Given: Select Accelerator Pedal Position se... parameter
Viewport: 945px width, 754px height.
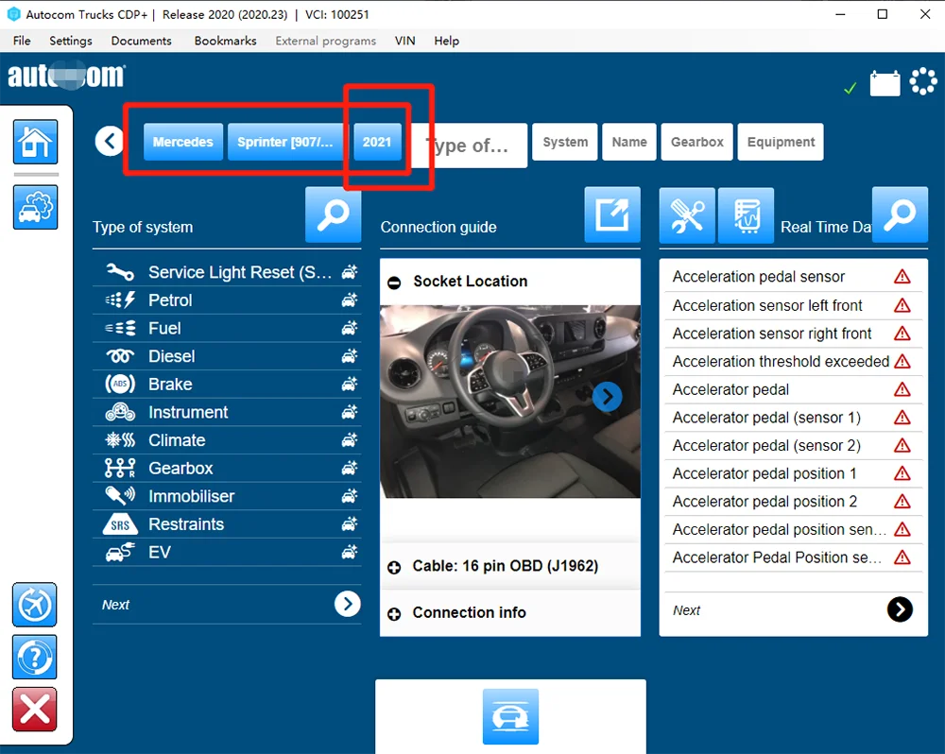Looking at the screenshot, I should [x=793, y=557].
